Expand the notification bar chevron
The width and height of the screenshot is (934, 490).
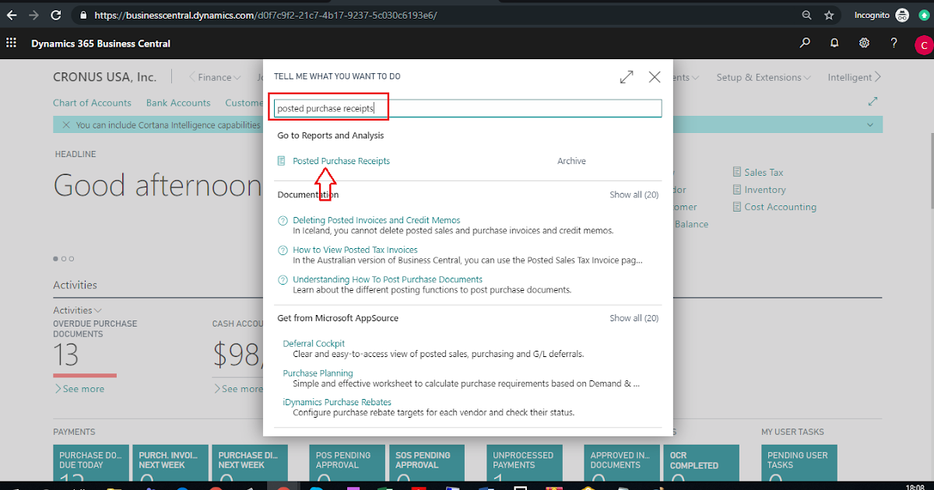tap(870, 124)
